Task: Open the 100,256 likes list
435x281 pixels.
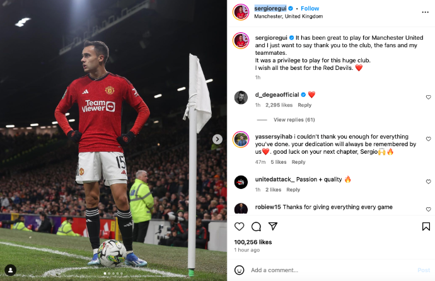Action: click(253, 242)
